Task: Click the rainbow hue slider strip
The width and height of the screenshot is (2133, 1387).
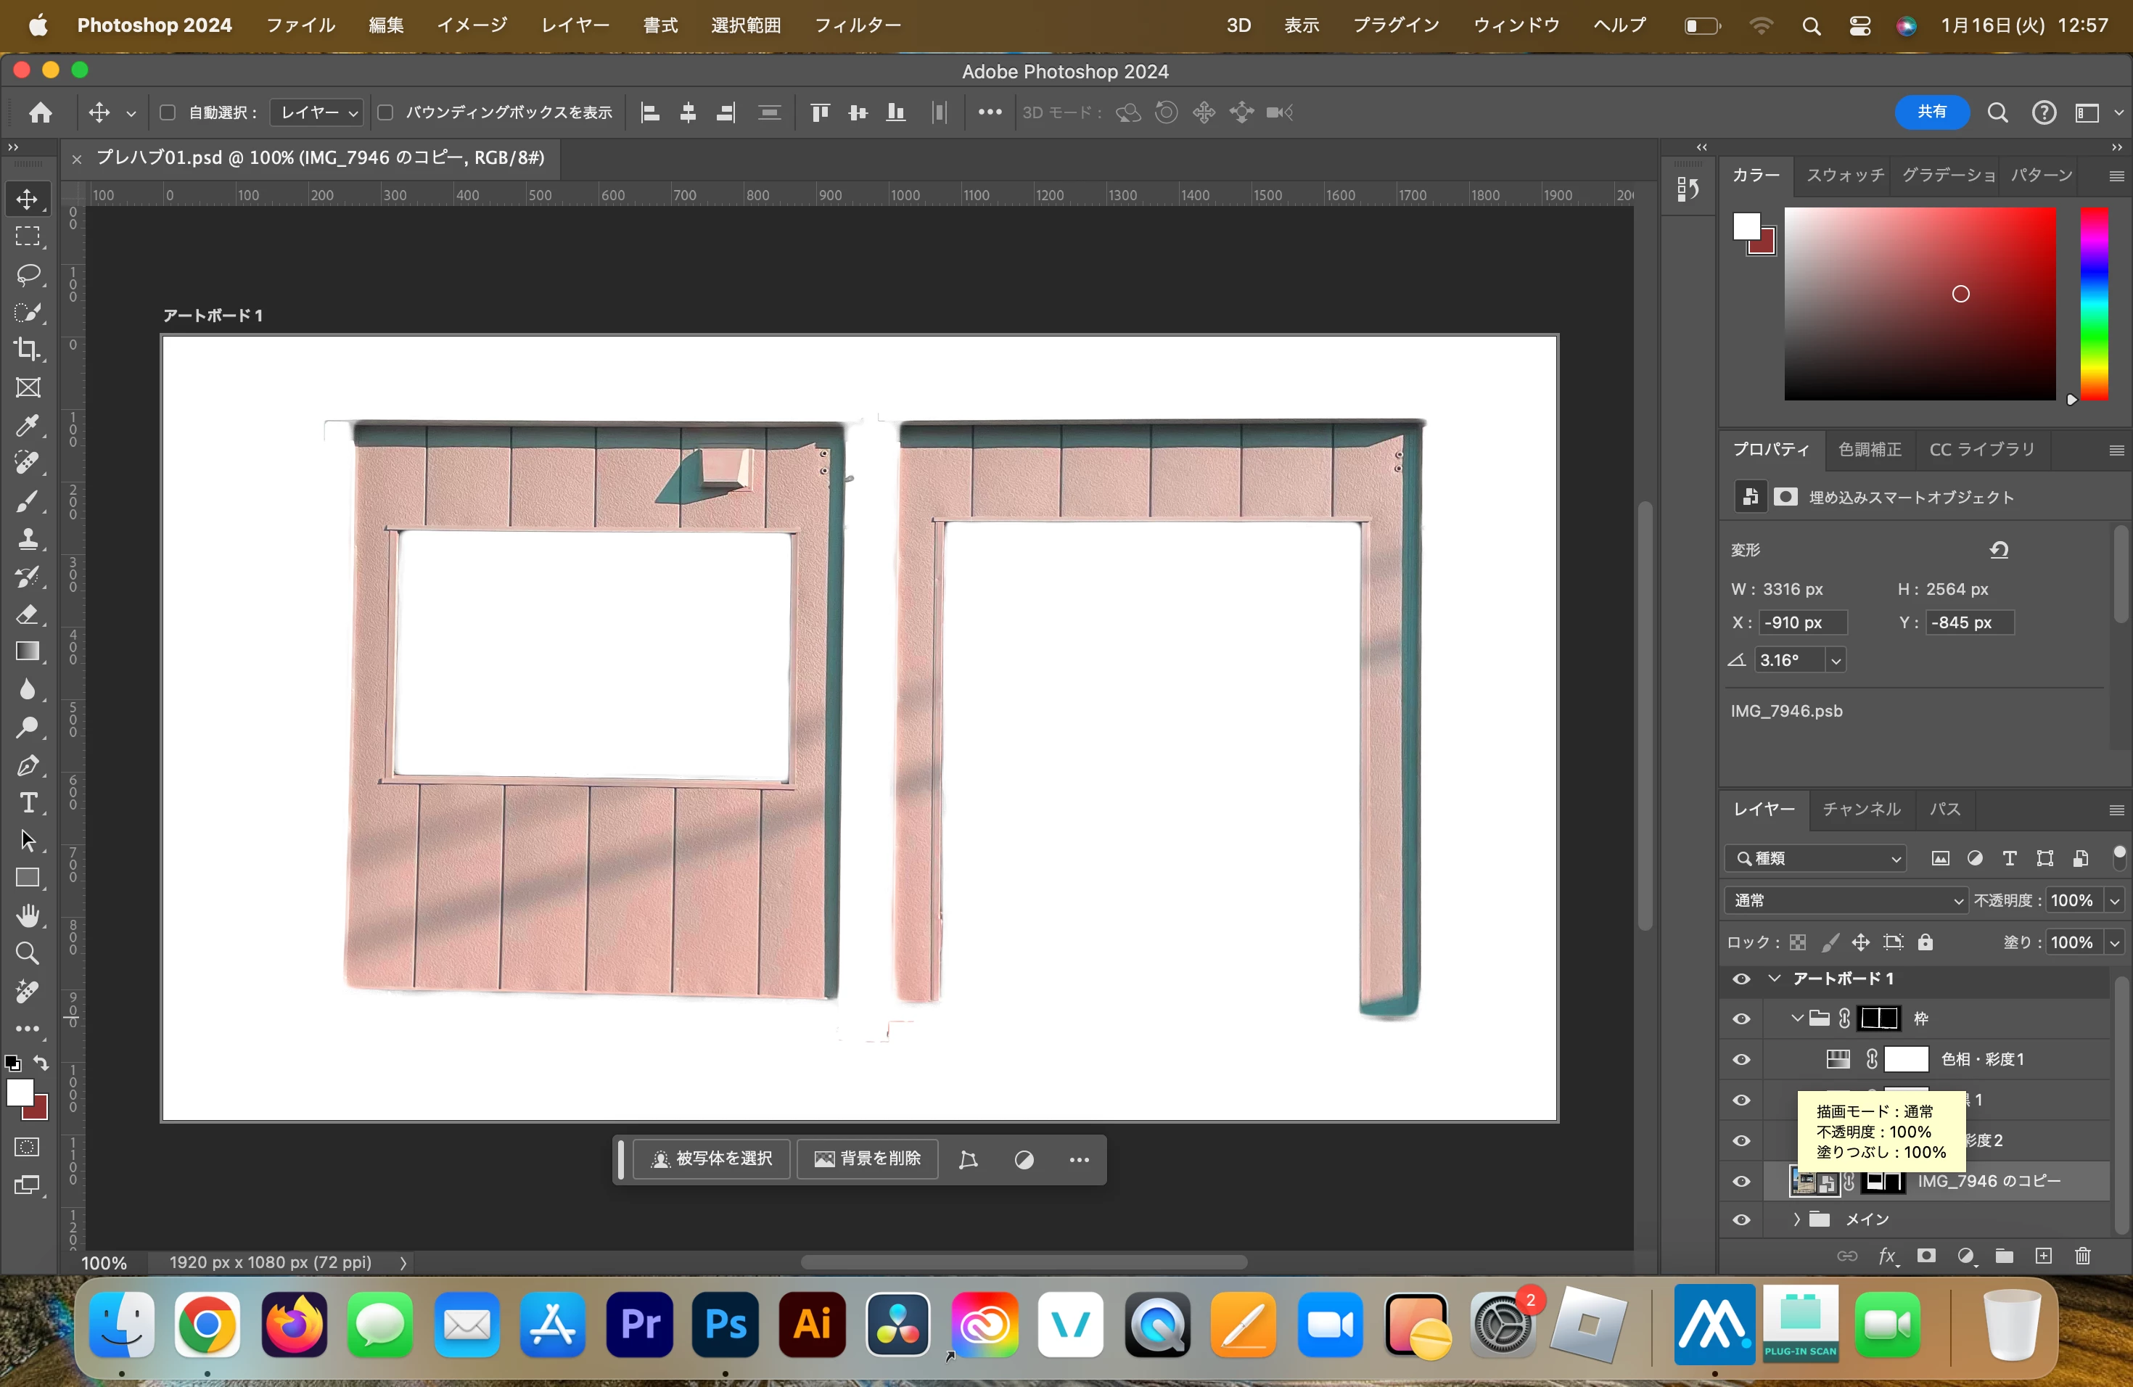Action: [2094, 305]
